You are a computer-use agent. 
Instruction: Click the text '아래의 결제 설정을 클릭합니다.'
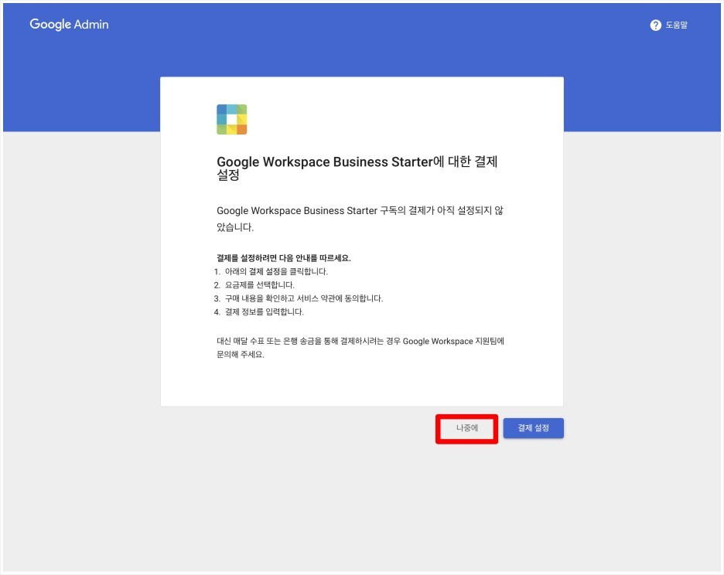coord(276,271)
